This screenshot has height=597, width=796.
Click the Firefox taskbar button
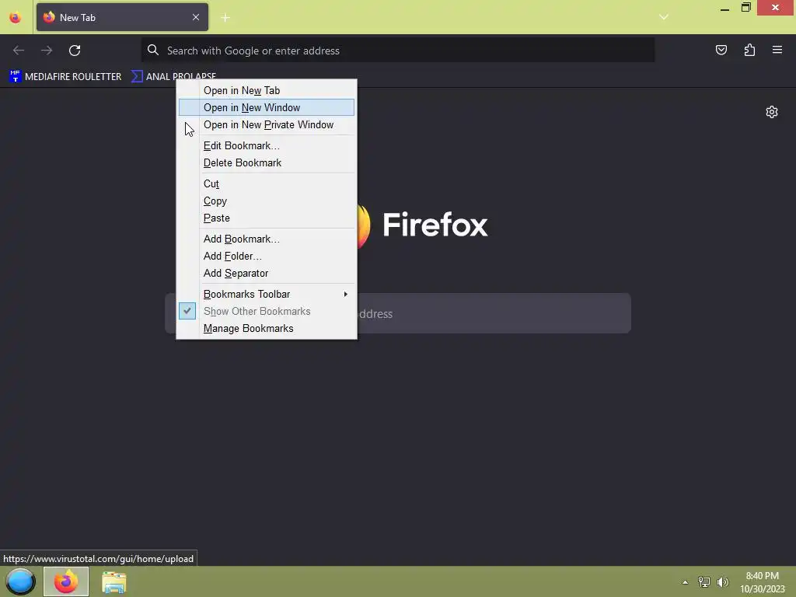coord(66,581)
